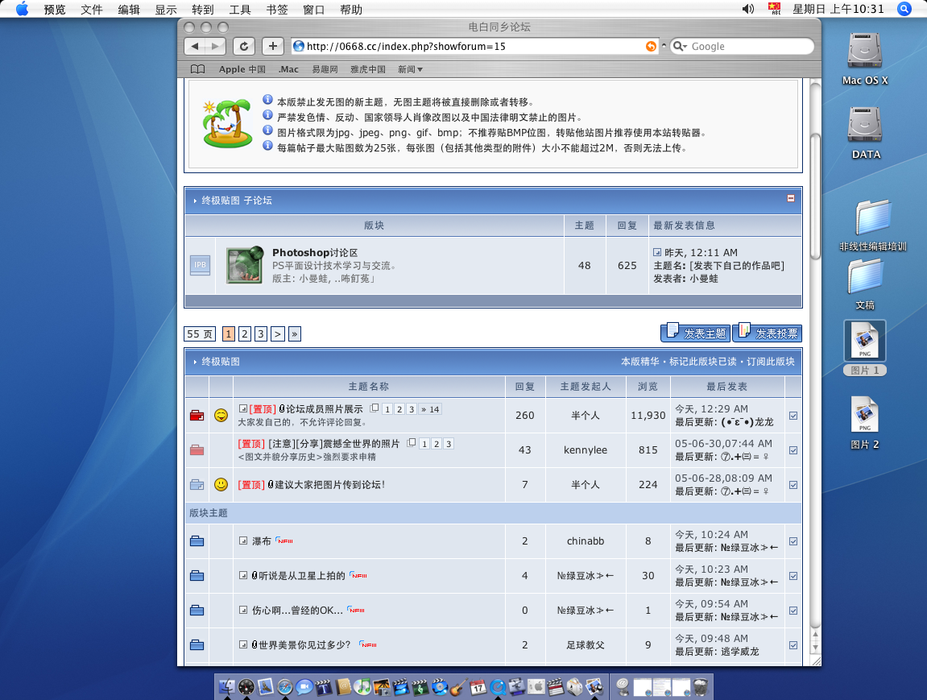Image resolution: width=927 pixels, height=700 pixels.
Task: Click the orange RSS icon in address bar
Action: 651,47
